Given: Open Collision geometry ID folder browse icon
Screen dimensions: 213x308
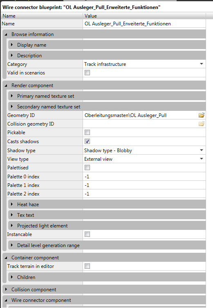Looking at the screenshot, I should 202,124.
